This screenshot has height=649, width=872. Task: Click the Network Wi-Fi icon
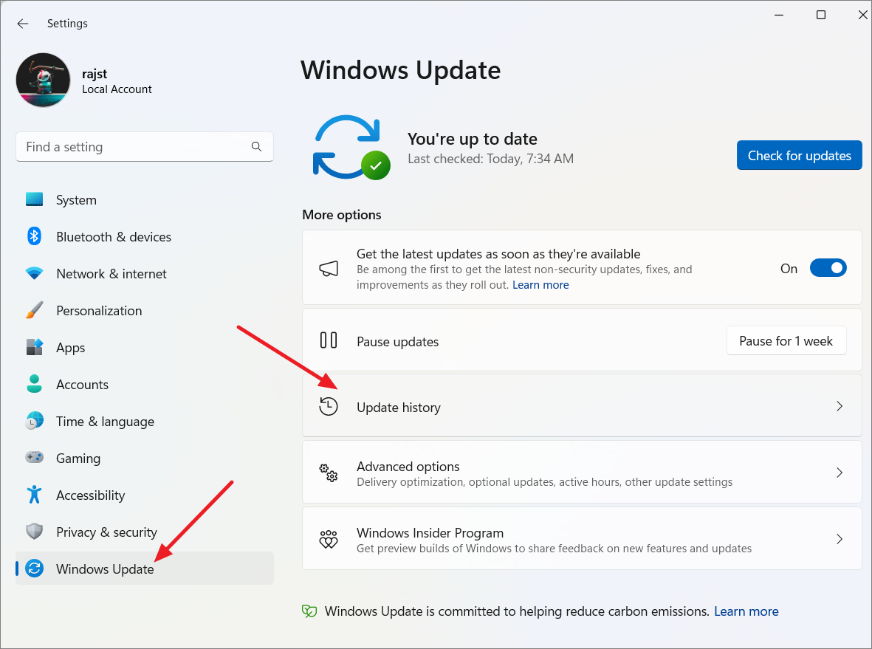35,274
